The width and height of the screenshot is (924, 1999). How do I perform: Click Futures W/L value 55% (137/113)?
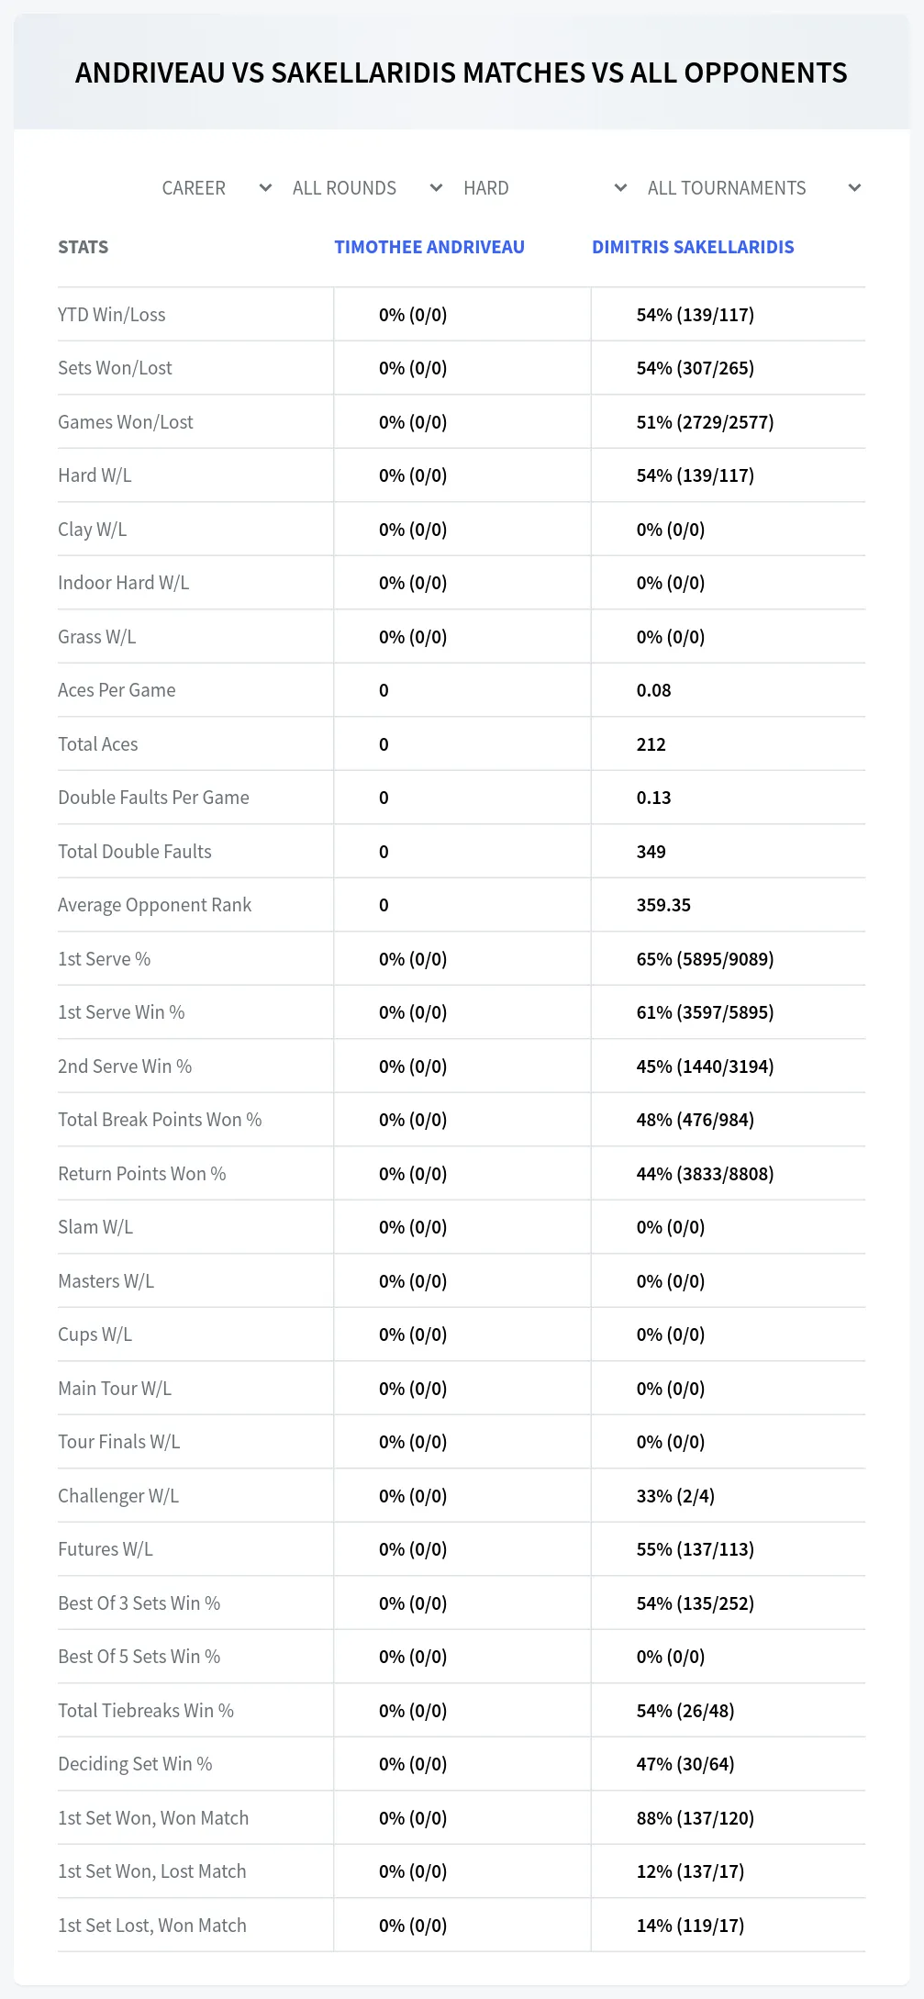tap(696, 1549)
